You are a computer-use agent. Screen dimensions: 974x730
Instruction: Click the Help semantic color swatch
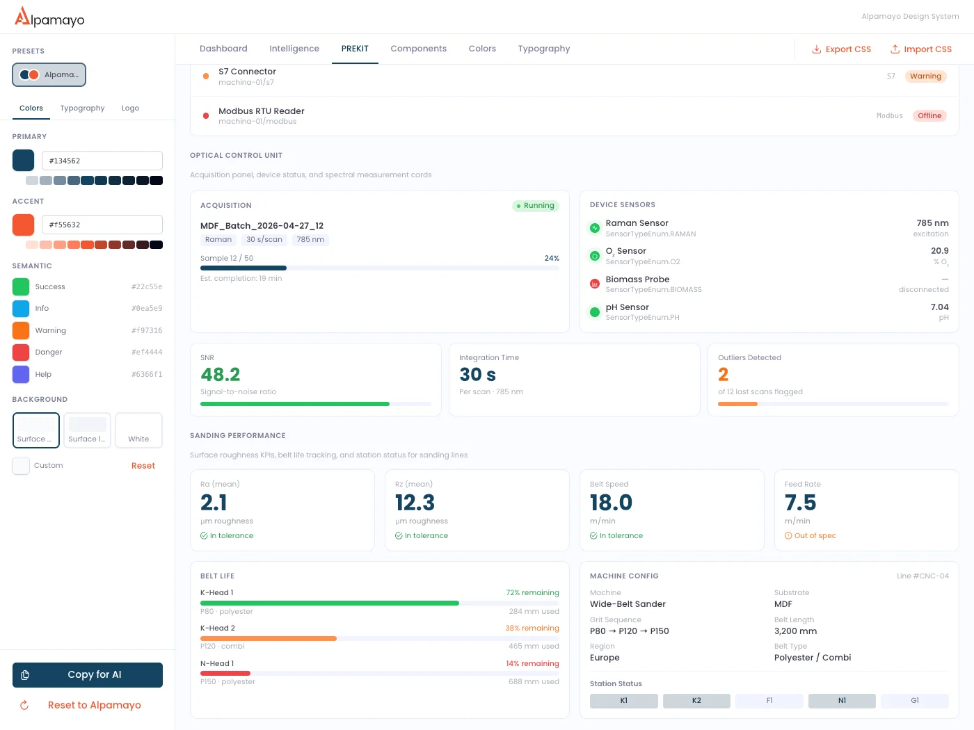click(21, 374)
